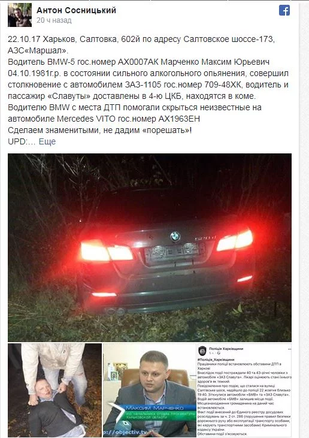
Task: Open the three-dots menu in police post
Action: click(x=289, y=349)
